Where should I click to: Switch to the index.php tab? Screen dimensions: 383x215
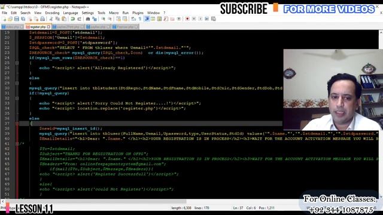click(x=12, y=26)
